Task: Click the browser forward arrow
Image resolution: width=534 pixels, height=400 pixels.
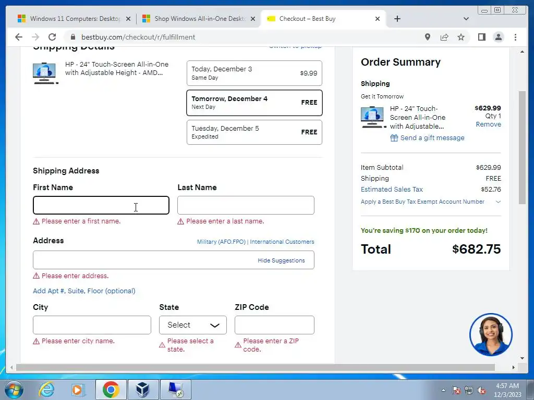Action: click(x=35, y=37)
